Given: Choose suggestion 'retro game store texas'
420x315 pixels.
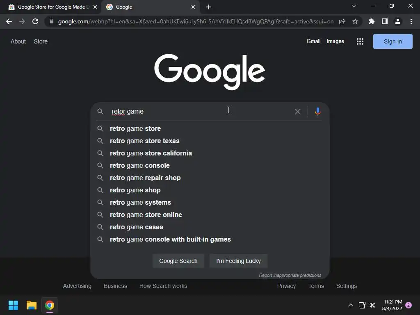Looking at the screenshot, I should click(210, 141).
